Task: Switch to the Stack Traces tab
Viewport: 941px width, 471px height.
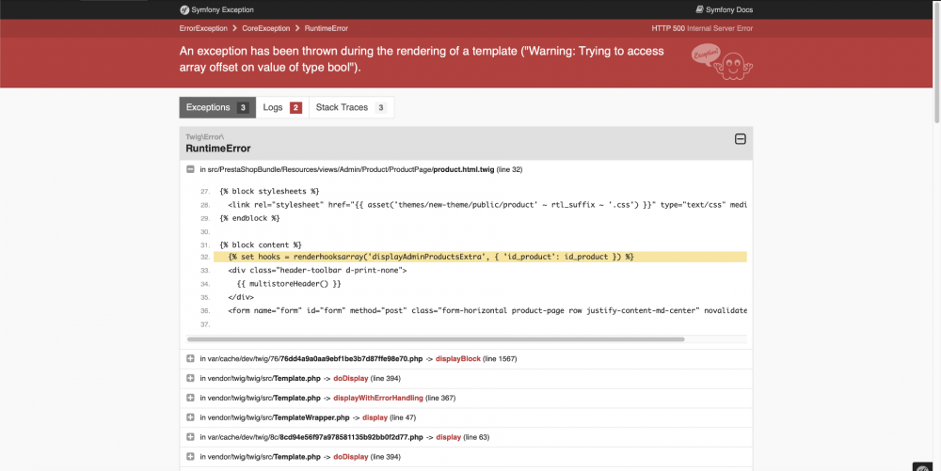Action: [x=351, y=107]
